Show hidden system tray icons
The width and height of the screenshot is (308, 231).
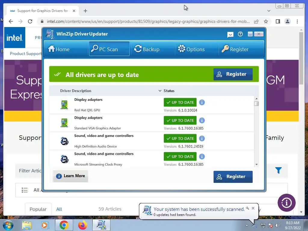tap(247, 225)
